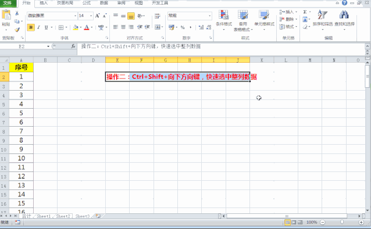
Task: Decrease font size with the small A icon
Action: pos(105,16)
